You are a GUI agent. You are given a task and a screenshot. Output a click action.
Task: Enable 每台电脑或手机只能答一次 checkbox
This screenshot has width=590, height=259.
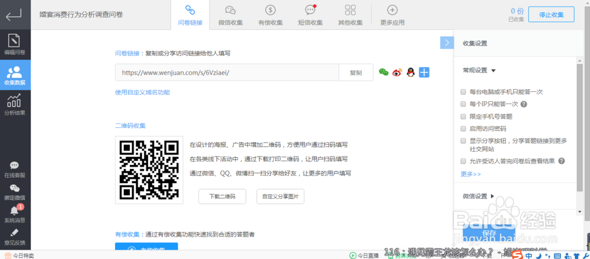(463, 92)
